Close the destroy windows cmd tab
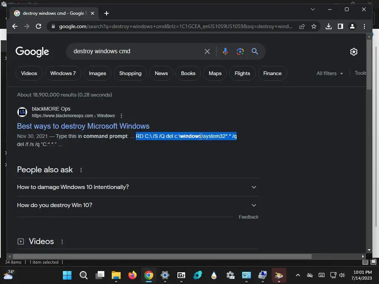Screen dimensions: 379x284 click(x=92, y=13)
